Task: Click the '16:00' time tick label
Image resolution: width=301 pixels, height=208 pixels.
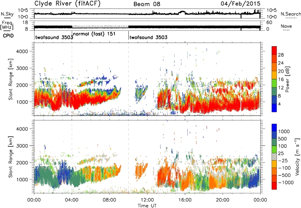Action: pos(185,200)
